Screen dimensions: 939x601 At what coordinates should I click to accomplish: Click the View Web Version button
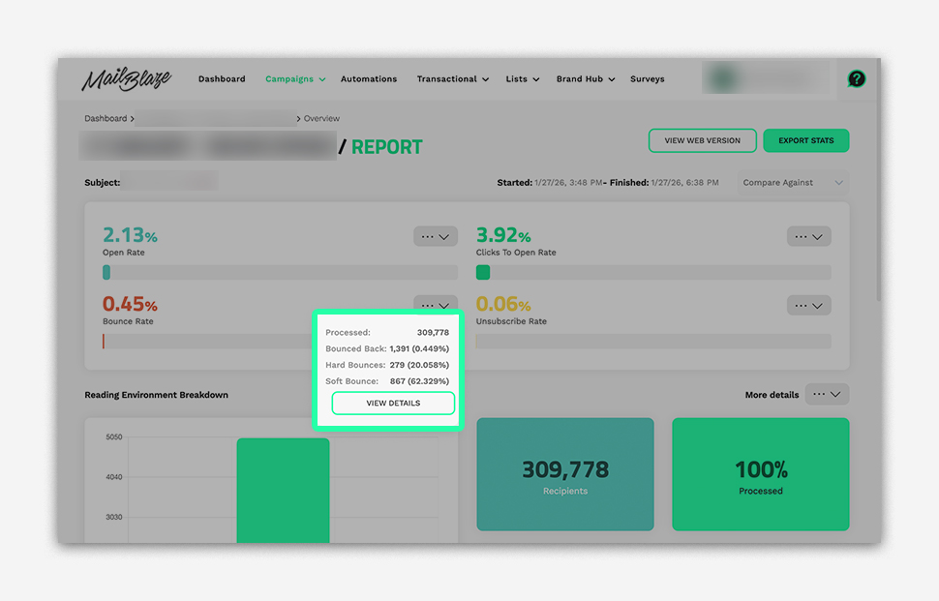point(702,140)
